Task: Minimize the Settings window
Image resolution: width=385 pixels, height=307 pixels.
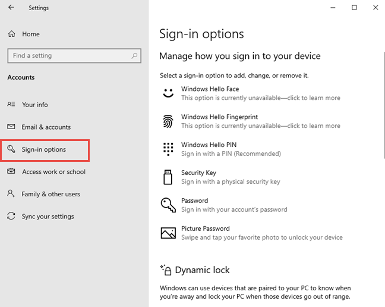Action: coord(333,8)
